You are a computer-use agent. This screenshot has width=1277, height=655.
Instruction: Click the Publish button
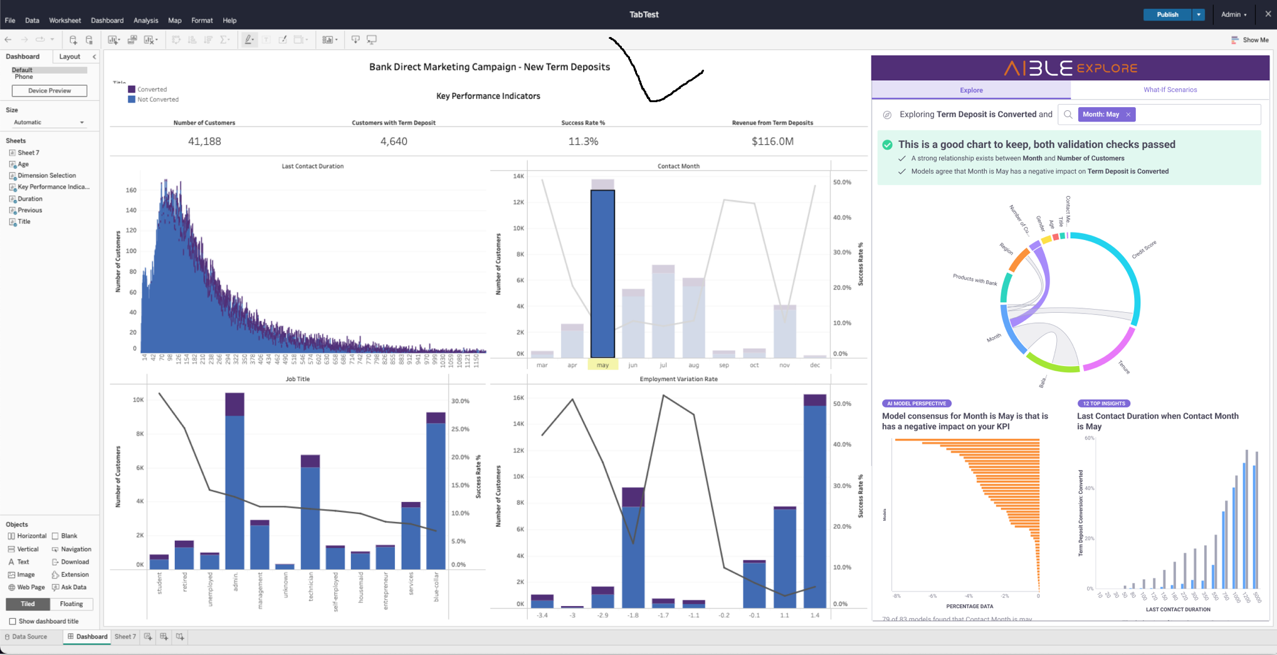click(1167, 14)
